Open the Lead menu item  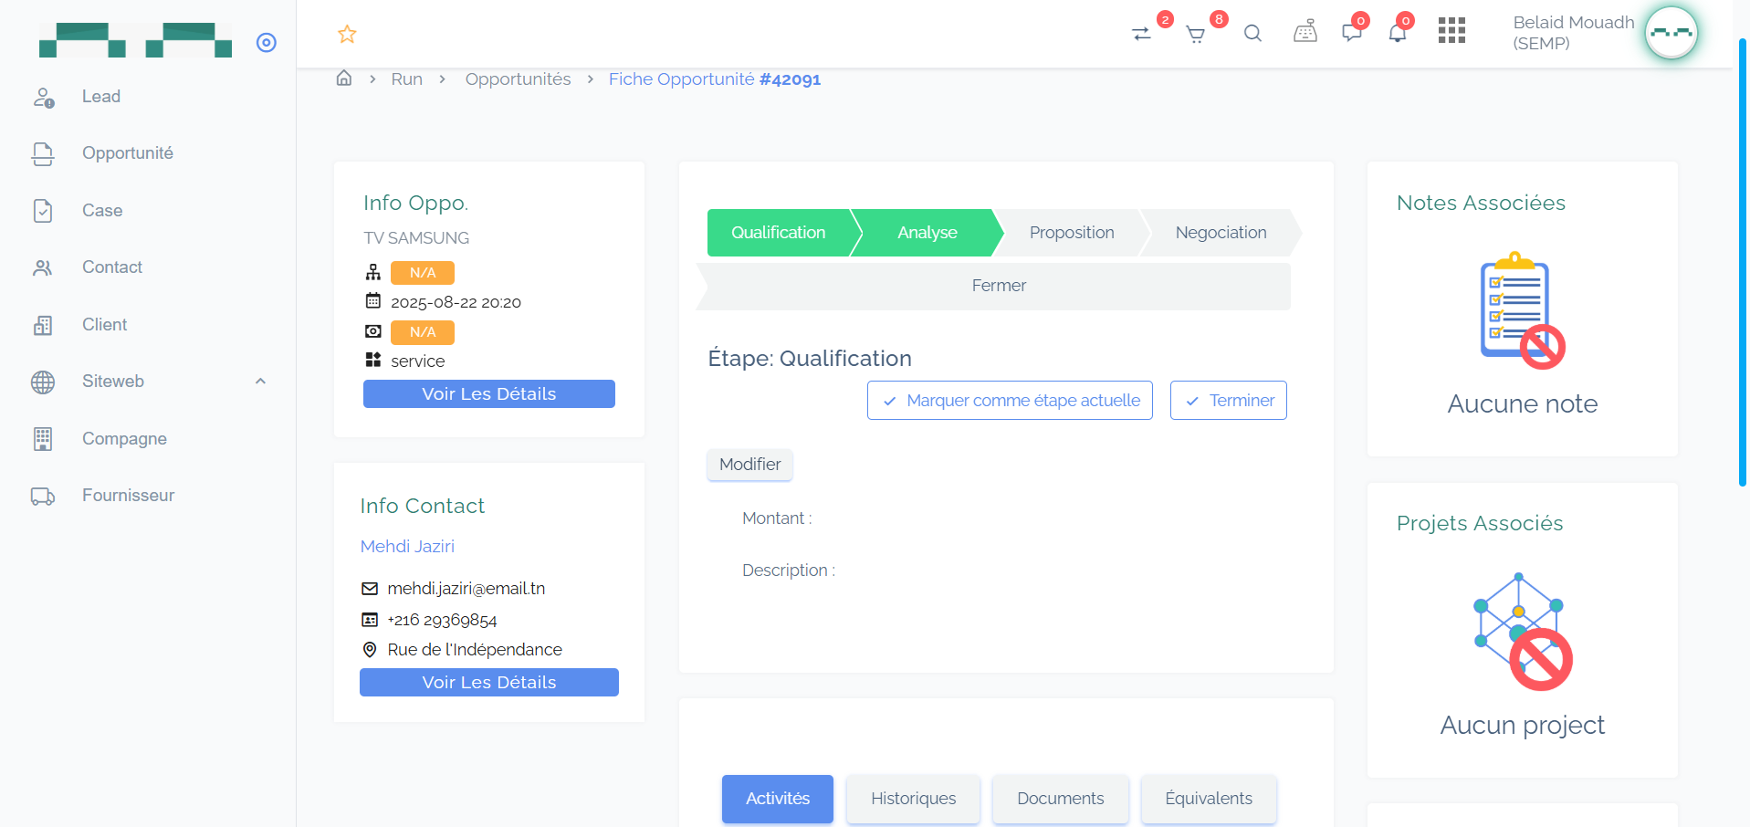click(x=101, y=97)
